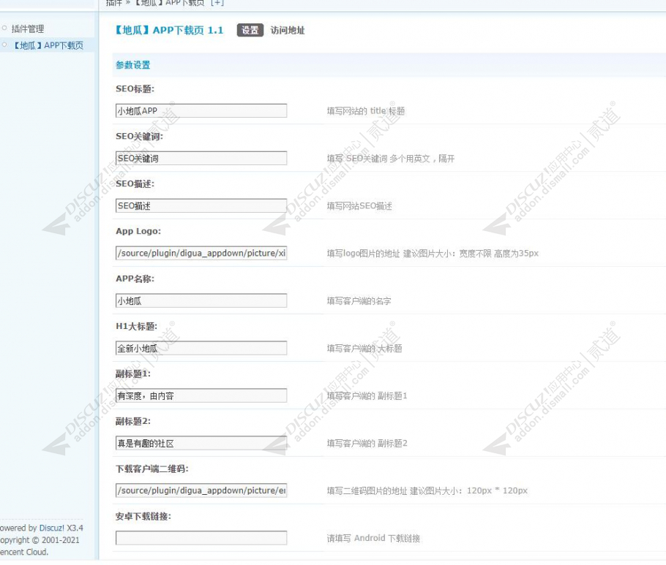Click the App Logo path field
Screen dimensions: 666x565
[201, 253]
